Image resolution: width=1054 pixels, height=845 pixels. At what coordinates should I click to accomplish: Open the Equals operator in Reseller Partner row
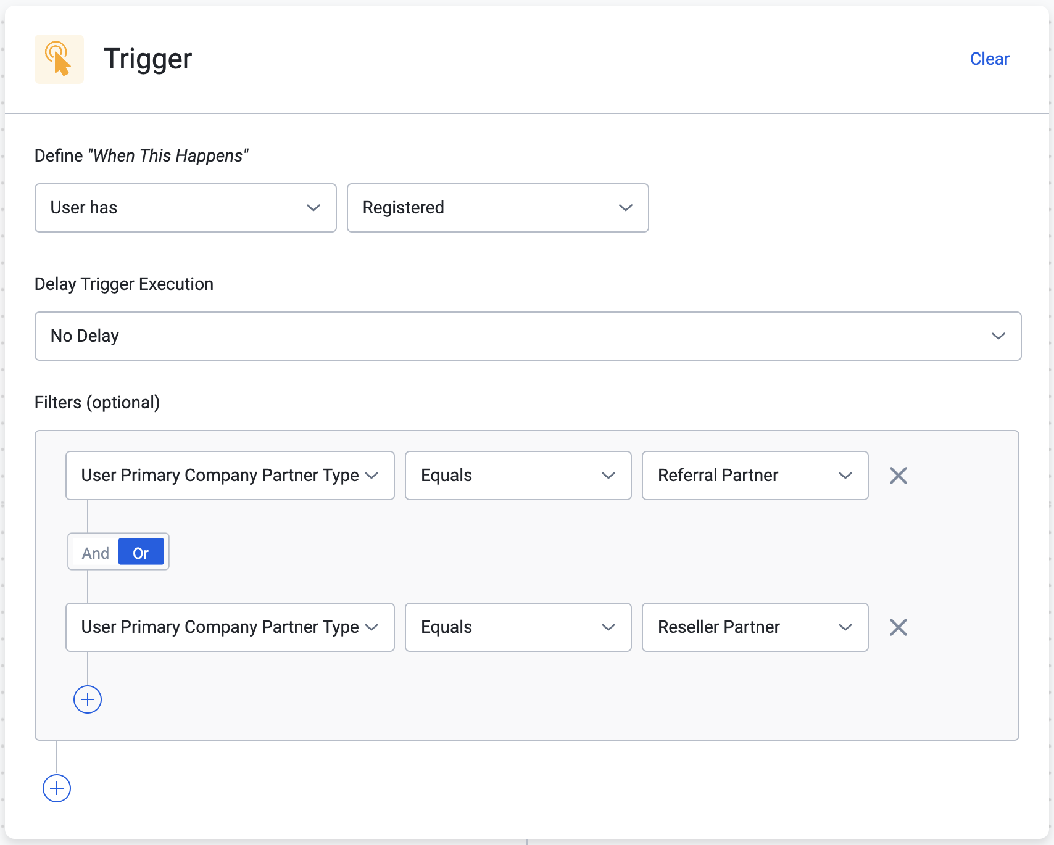click(x=518, y=627)
